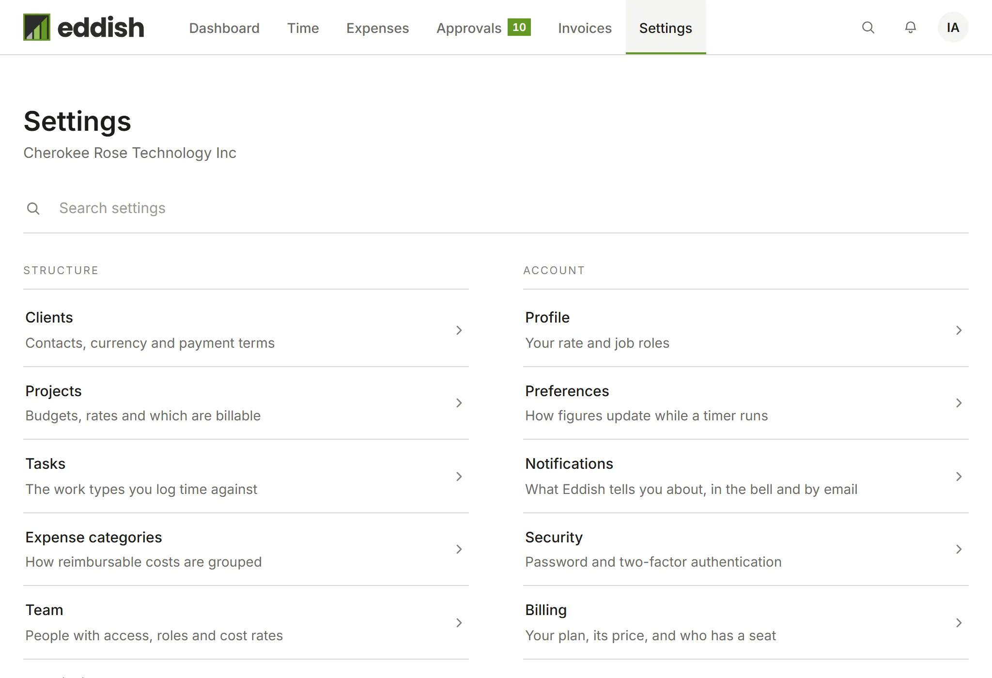Open Expense categories settings
This screenshot has width=992, height=678.
pos(246,549)
